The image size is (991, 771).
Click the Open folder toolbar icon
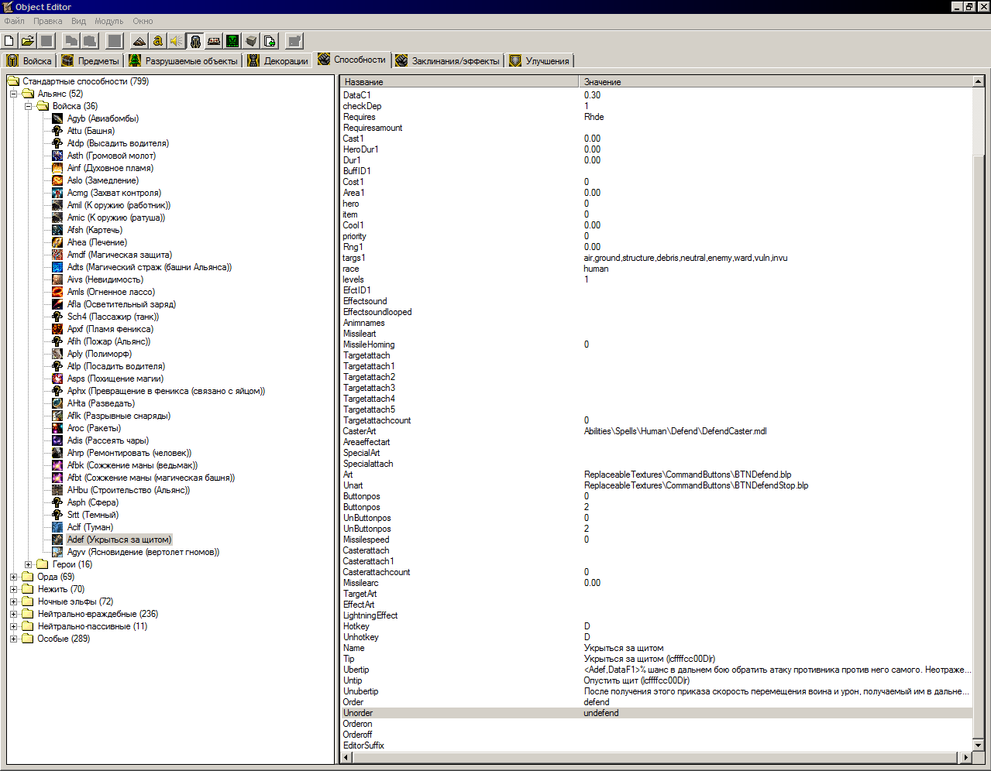[x=28, y=41]
